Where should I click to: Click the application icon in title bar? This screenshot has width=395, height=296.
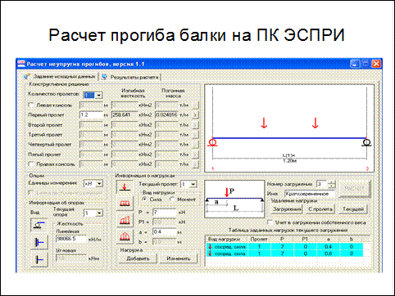21,64
